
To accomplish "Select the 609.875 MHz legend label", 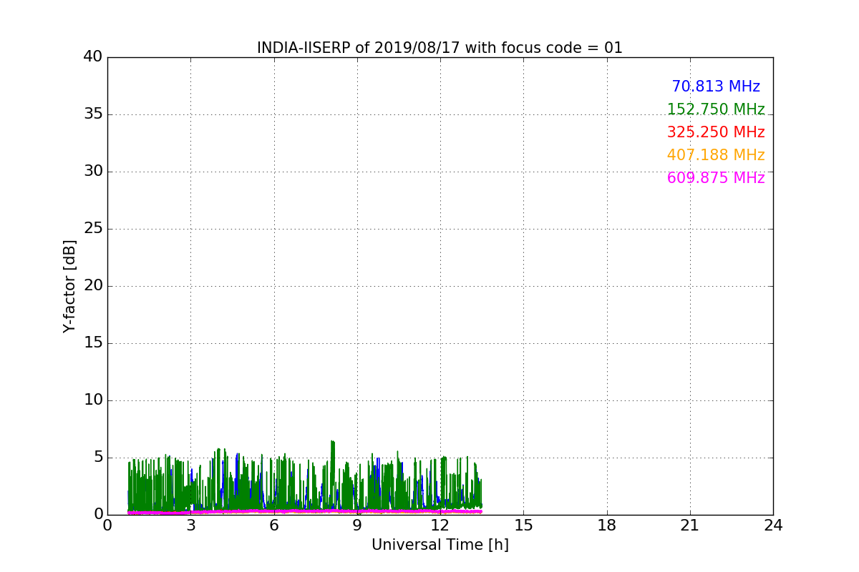I will [x=716, y=178].
